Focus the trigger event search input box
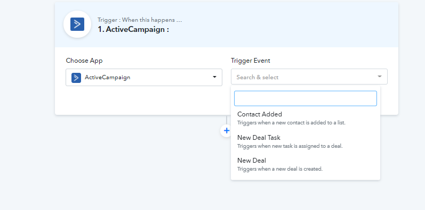 305,98
